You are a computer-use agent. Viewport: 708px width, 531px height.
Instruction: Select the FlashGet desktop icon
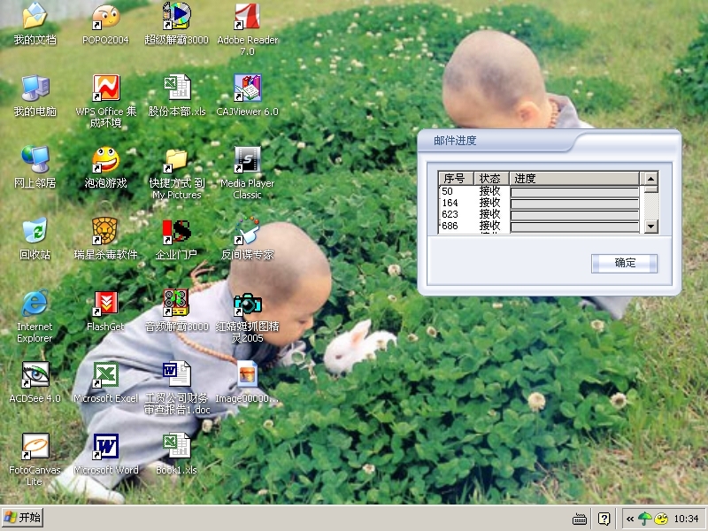(105, 304)
